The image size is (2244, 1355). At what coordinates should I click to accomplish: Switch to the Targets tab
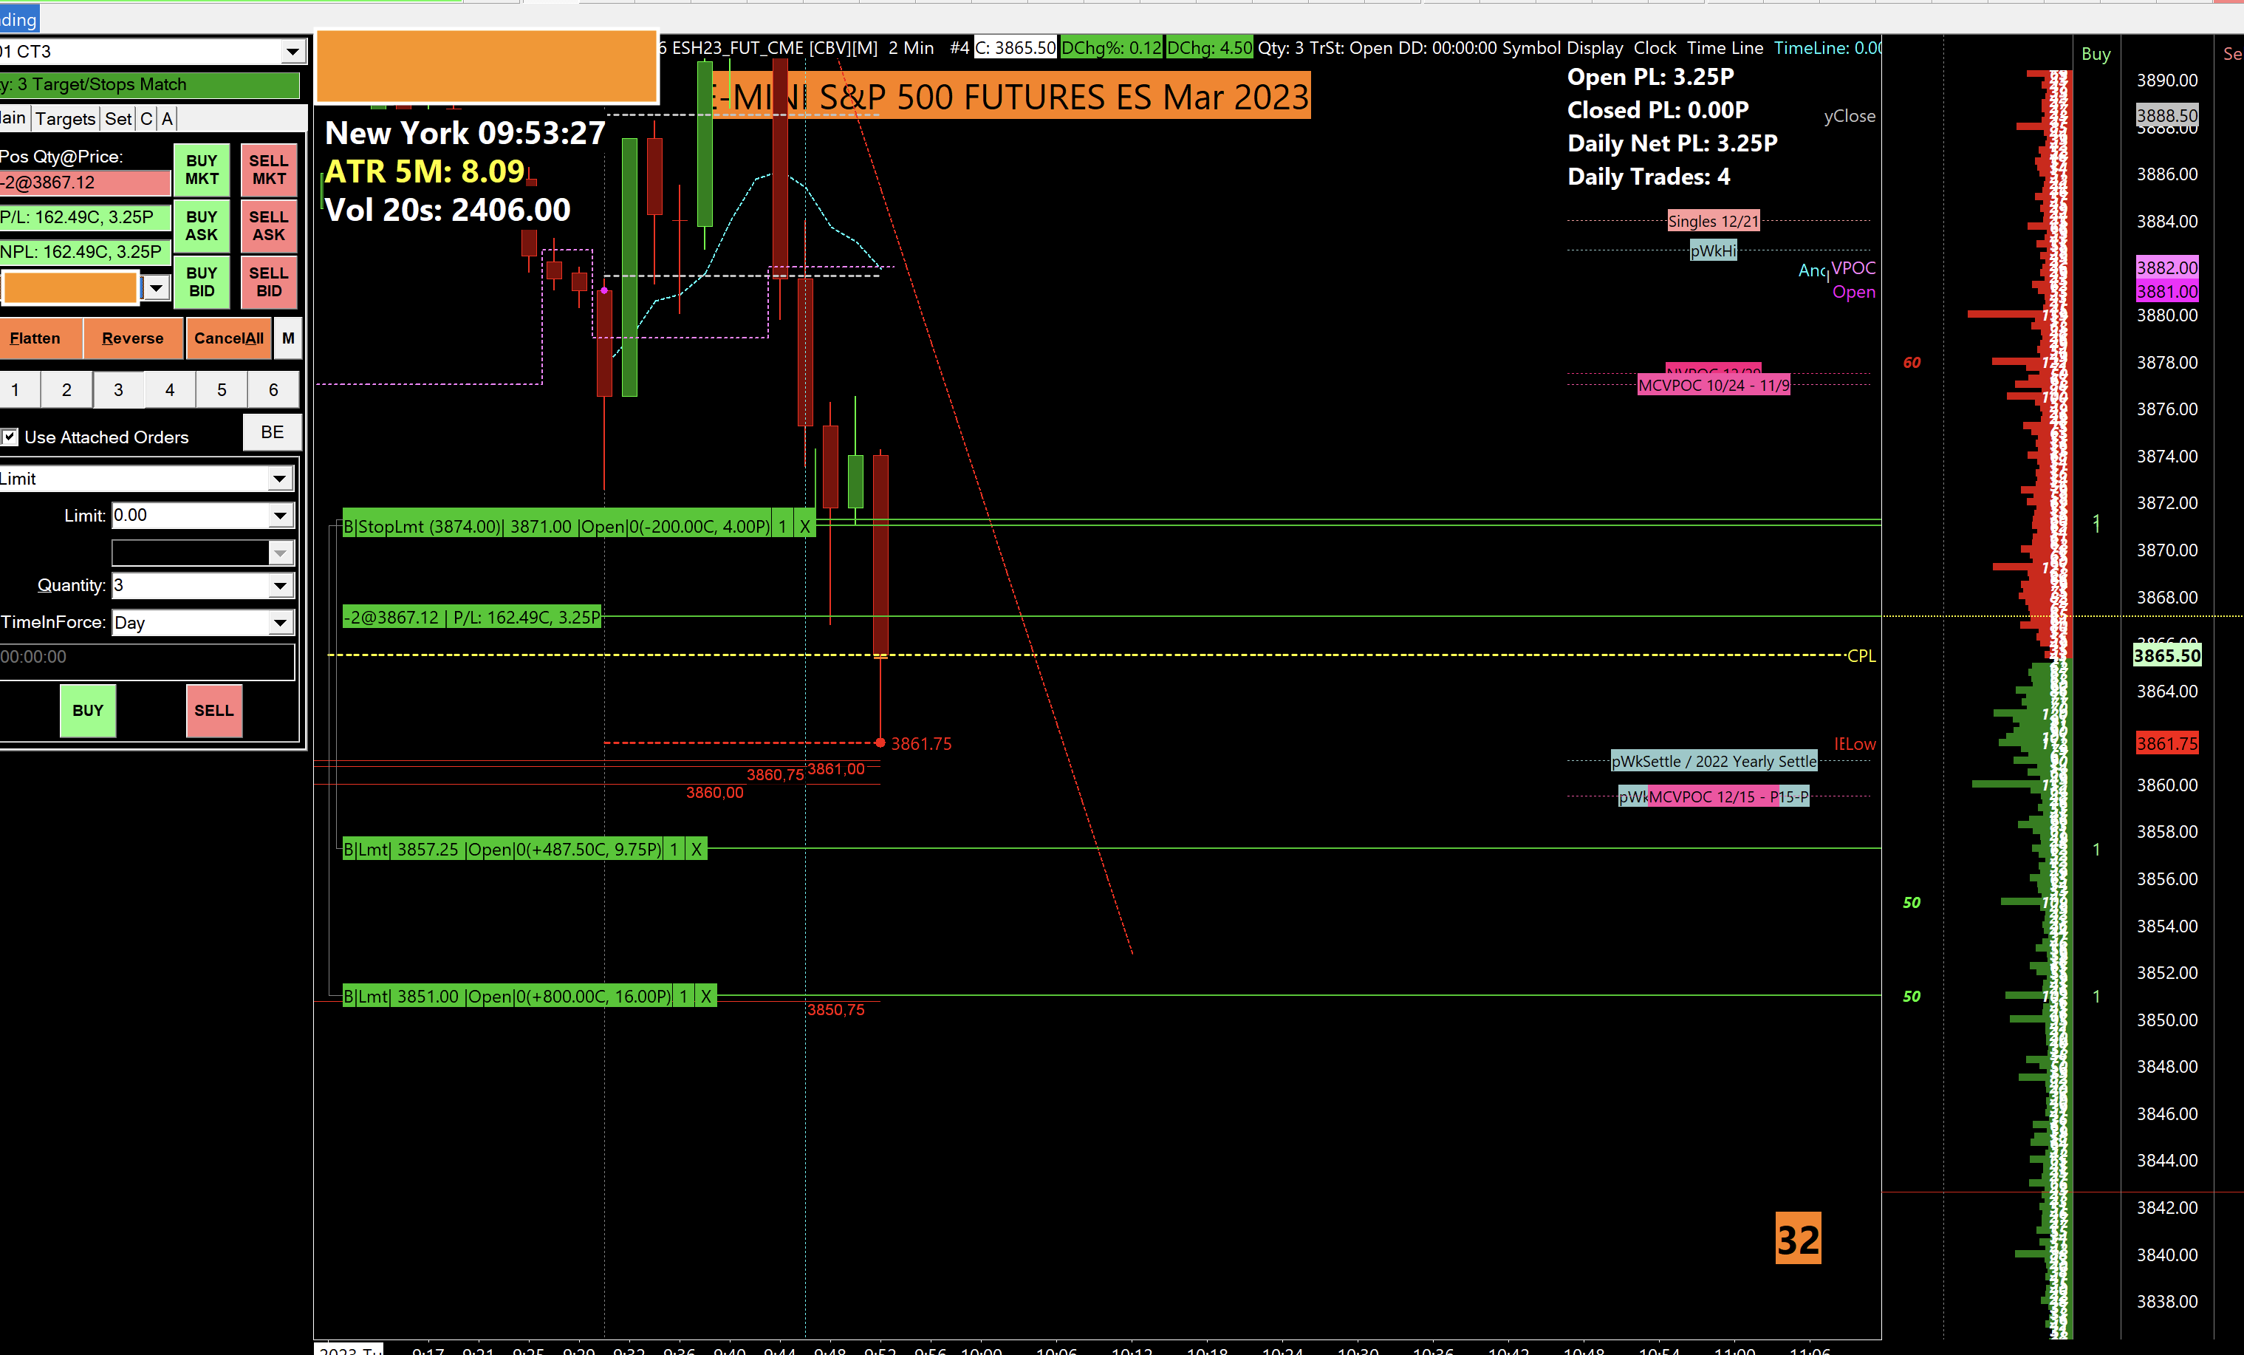tap(65, 118)
